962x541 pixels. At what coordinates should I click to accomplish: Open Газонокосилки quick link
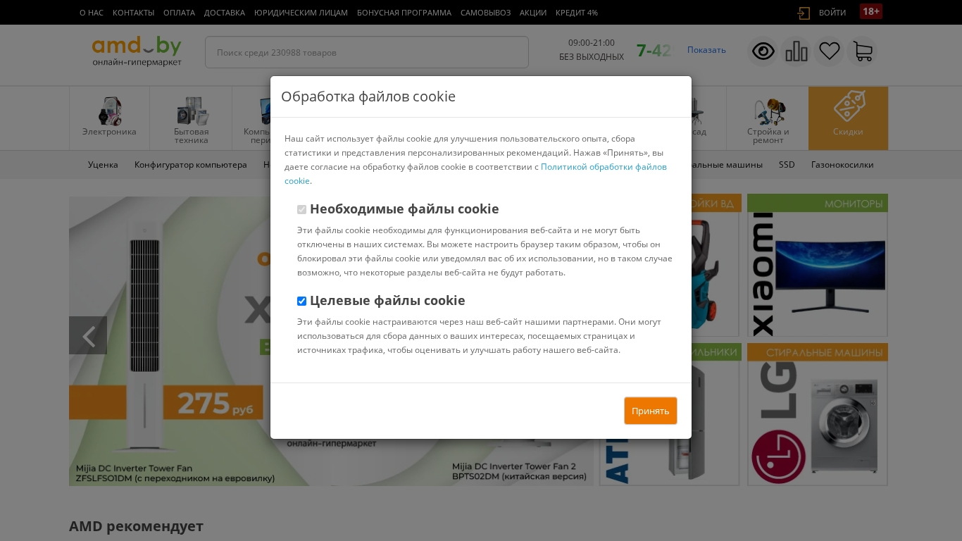pyautogui.click(x=842, y=165)
